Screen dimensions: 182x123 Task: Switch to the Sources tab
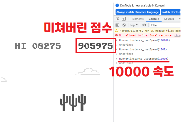169,19
